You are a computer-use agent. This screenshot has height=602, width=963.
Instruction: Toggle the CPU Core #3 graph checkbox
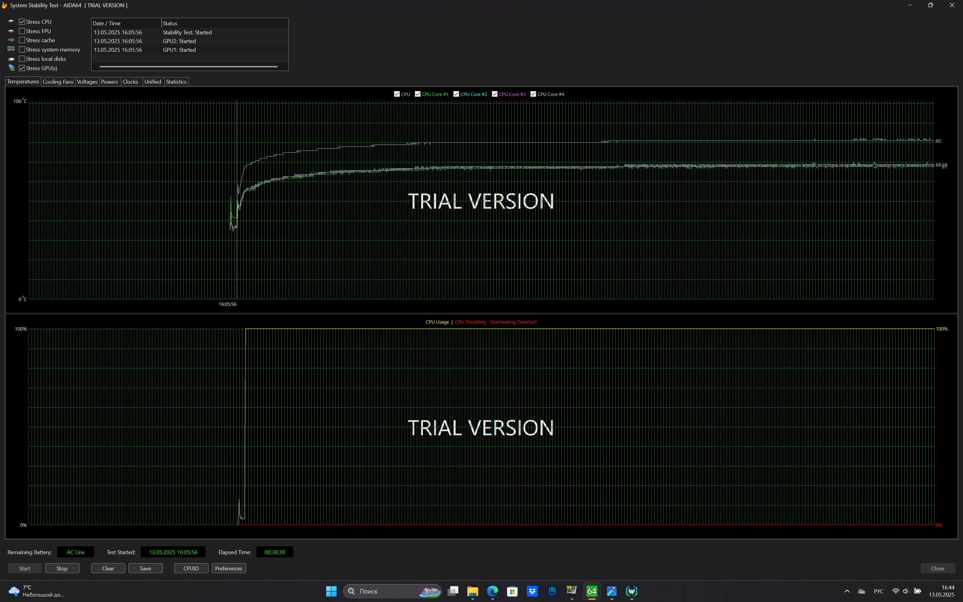(495, 94)
